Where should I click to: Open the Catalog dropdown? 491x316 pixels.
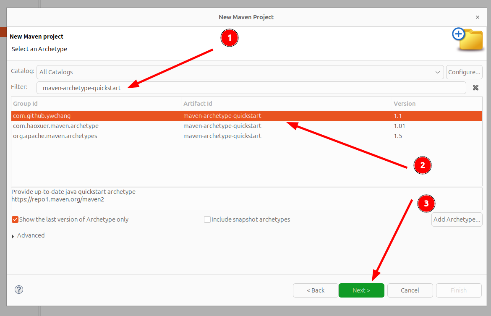240,72
